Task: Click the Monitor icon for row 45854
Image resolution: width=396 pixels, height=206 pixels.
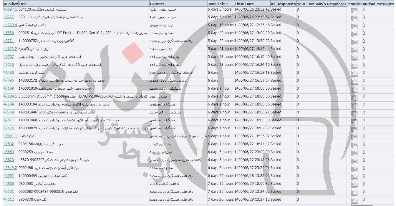Action: (354, 34)
